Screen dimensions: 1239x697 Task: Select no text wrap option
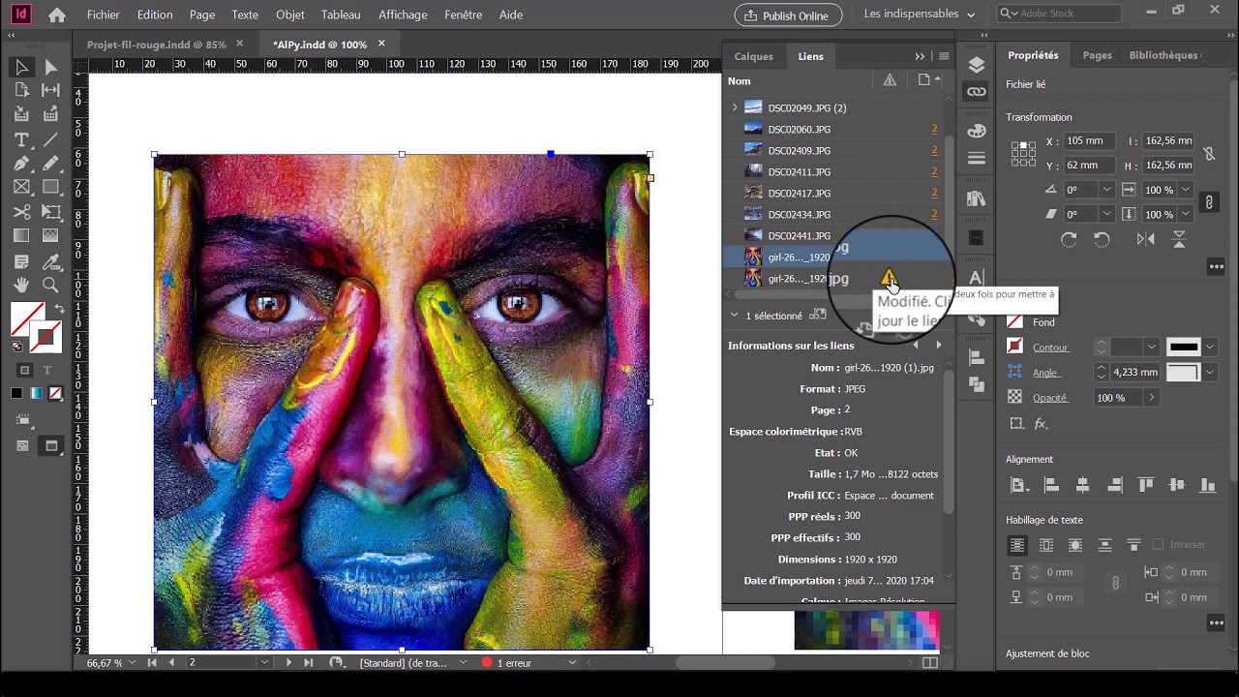pos(1016,545)
